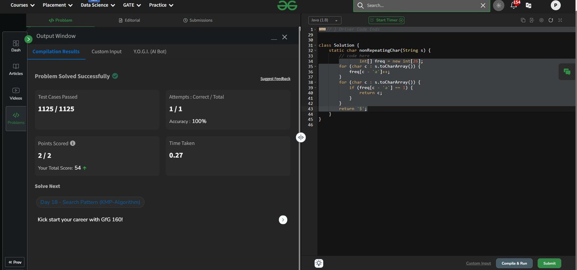Viewport: 577px width, 270px height.
Task: Click the Prev button
Action: point(14,262)
